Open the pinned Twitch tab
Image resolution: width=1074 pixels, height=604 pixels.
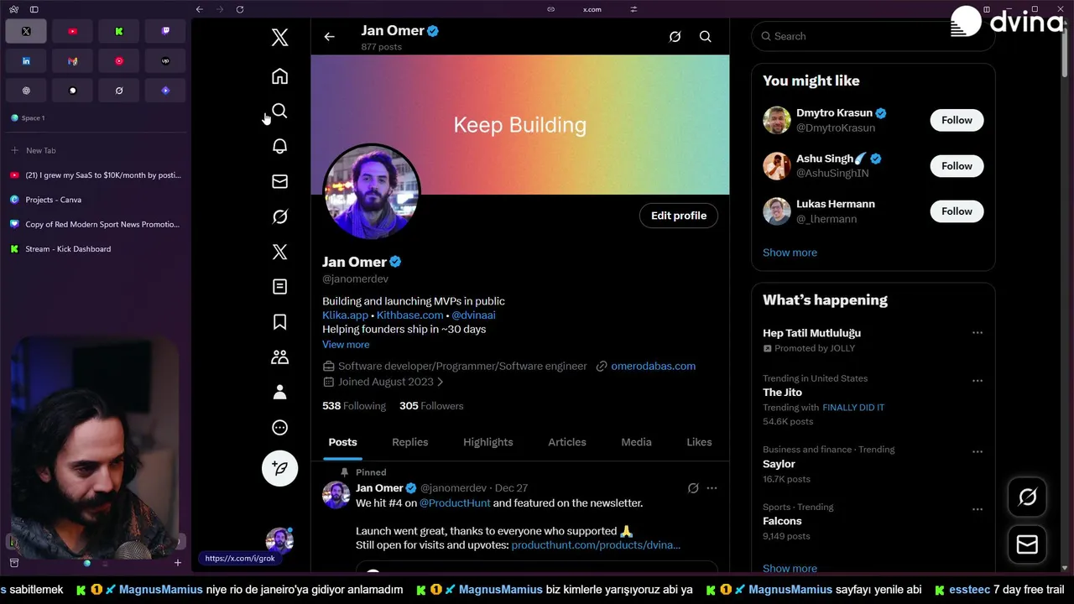[165, 31]
